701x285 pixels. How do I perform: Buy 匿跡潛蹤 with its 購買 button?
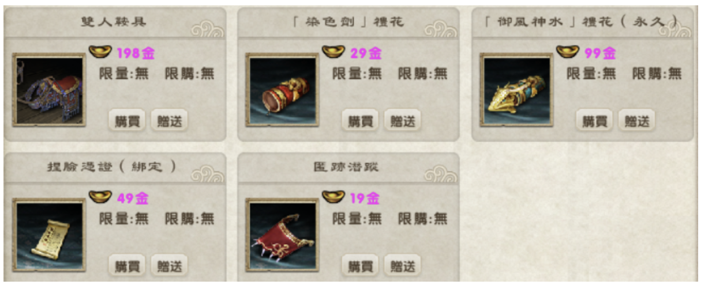click(360, 266)
